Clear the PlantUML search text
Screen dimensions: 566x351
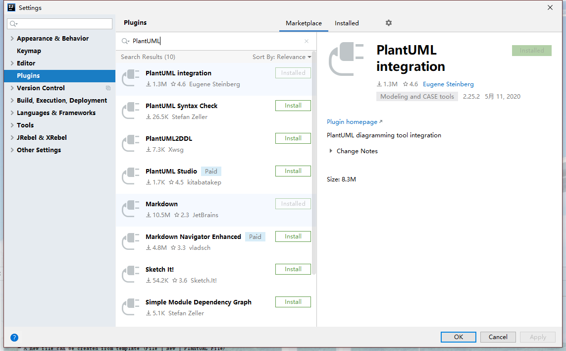coord(306,41)
